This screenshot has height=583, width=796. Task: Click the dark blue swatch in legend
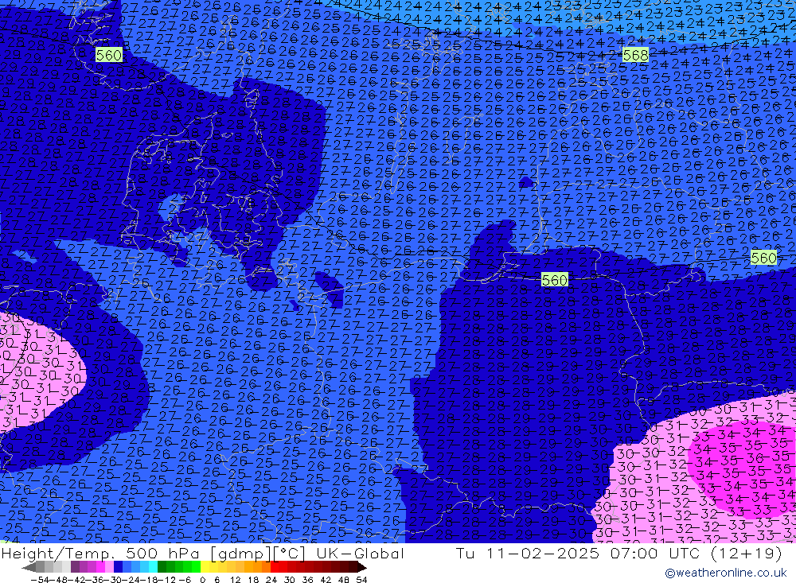click(x=118, y=567)
